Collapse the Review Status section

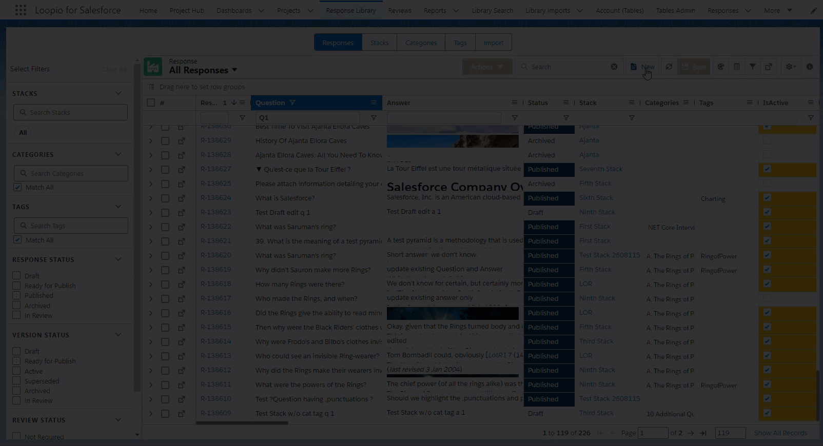click(x=119, y=420)
